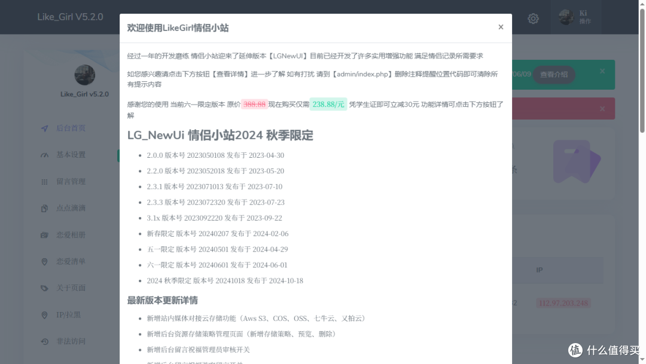Image resolution: width=646 pixels, height=364 pixels.
Task: Click the page vertical scrollbar thumb
Action: coord(642,70)
